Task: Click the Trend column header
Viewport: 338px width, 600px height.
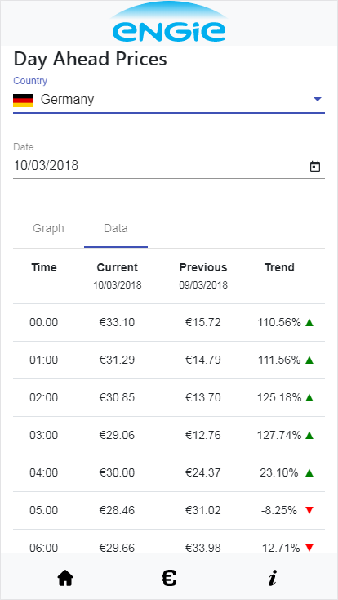Action: pos(279,267)
